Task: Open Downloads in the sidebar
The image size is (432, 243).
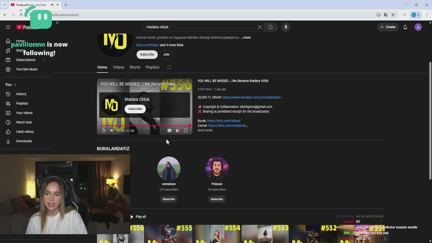Action: pyautogui.click(x=24, y=141)
